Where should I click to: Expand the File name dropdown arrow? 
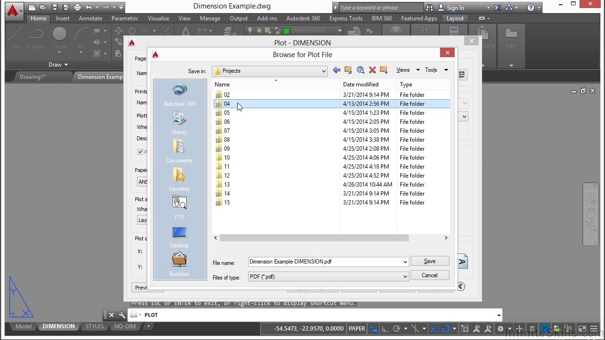[x=405, y=262]
